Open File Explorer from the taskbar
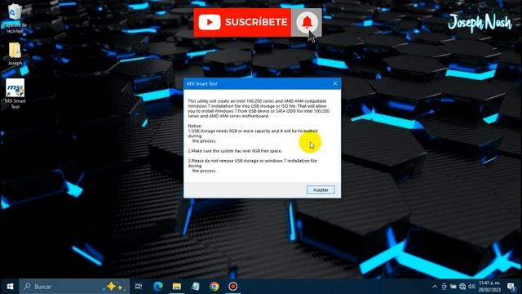The width and height of the screenshot is (522, 294). click(176, 287)
